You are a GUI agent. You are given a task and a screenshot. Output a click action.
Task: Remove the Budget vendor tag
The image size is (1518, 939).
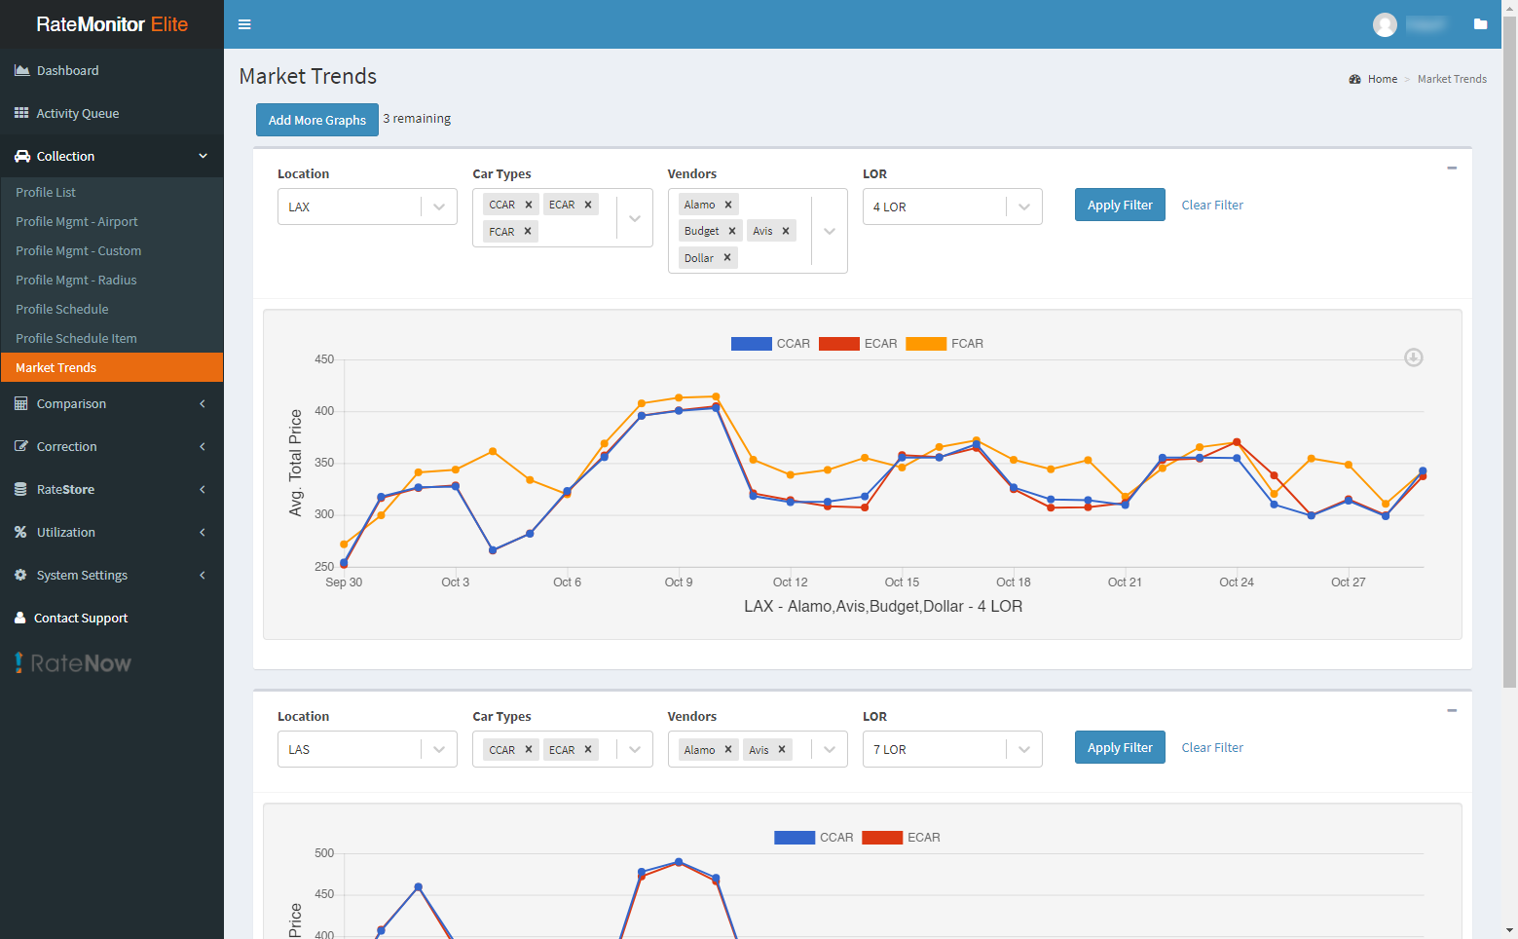732,231
